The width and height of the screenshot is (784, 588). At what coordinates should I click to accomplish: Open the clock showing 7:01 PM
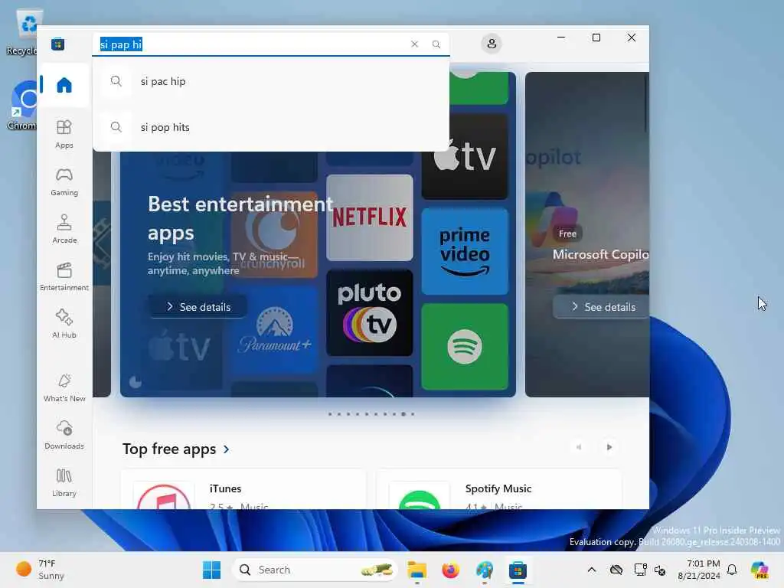point(698,570)
